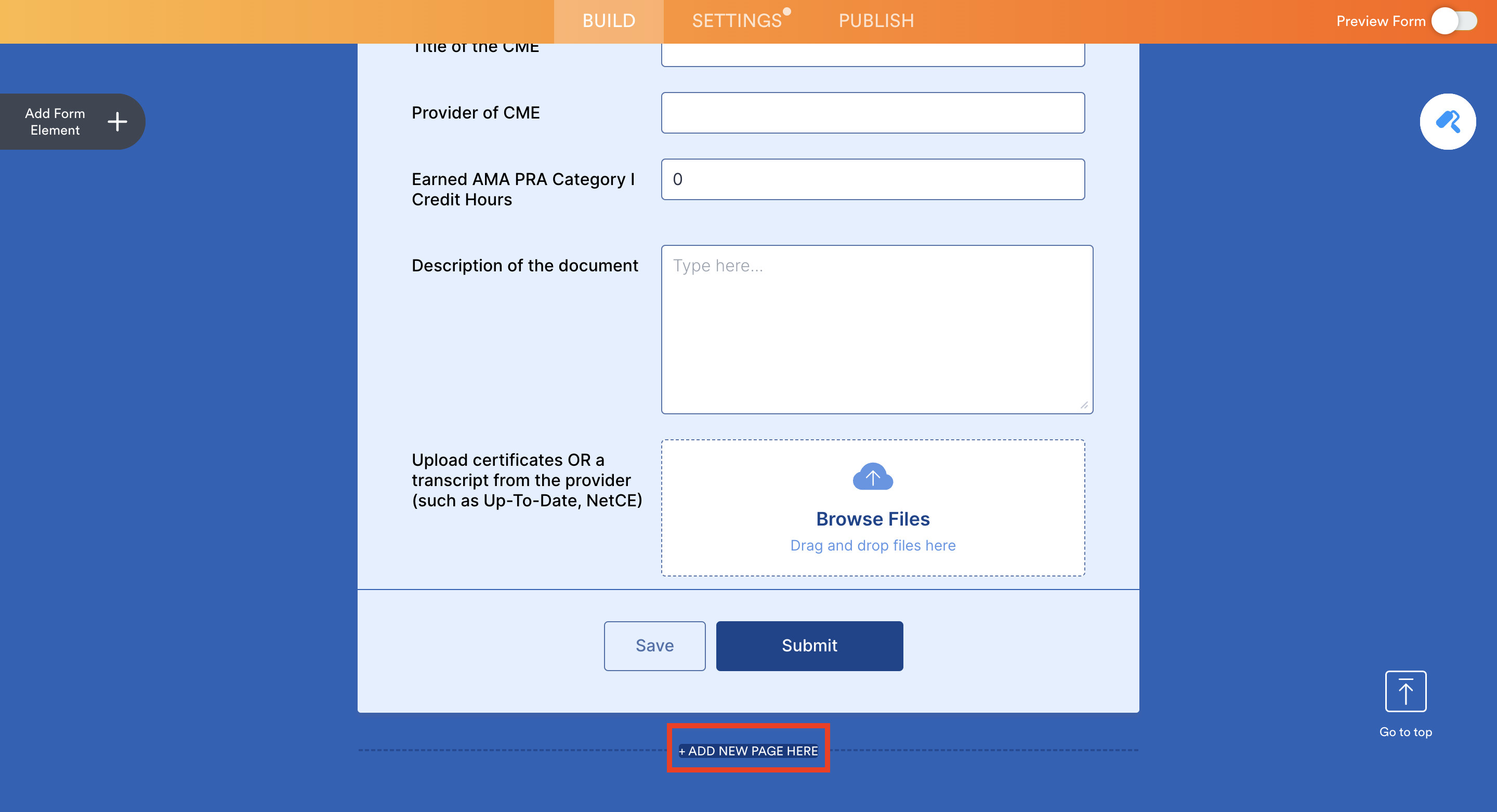Click the 'Preview Form' label text
Viewport: 1497px width, 812px height.
coord(1381,21)
